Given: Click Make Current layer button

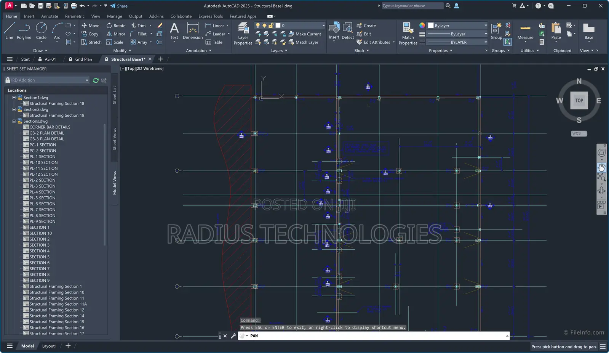Looking at the screenshot, I should (305, 34).
